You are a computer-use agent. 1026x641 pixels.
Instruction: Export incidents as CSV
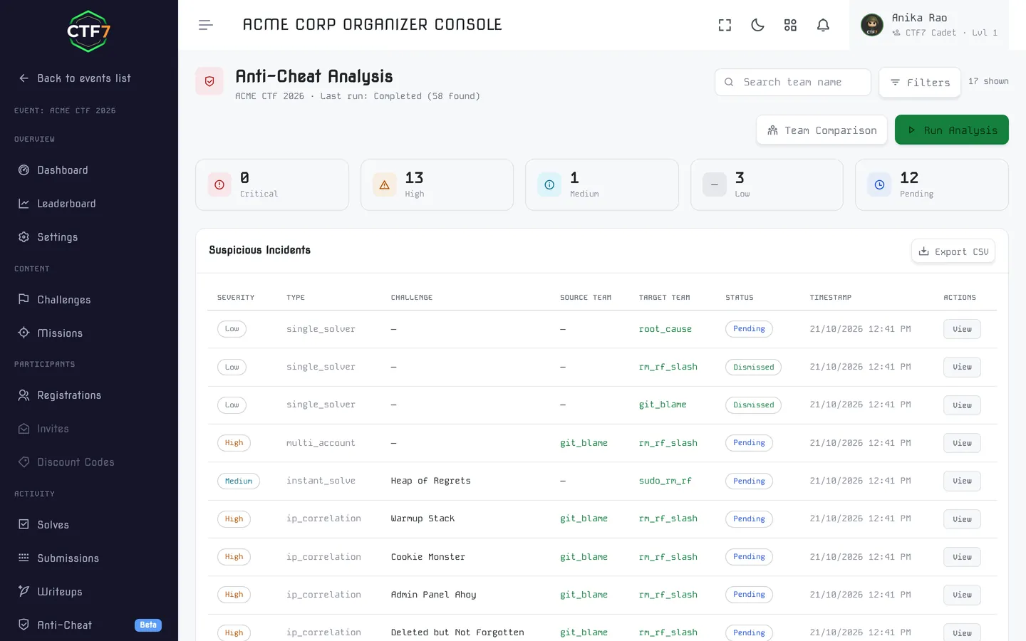(953, 251)
